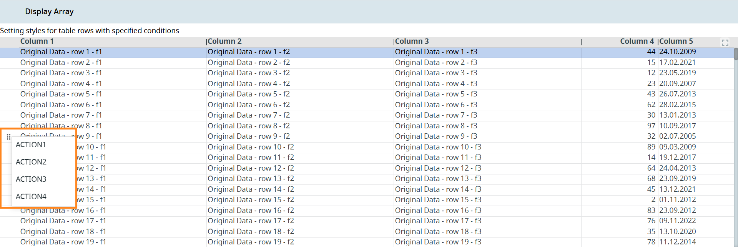This screenshot has width=738, height=249.
Task: Select the date 17.02.2021 in Column 5
Action: pos(677,63)
